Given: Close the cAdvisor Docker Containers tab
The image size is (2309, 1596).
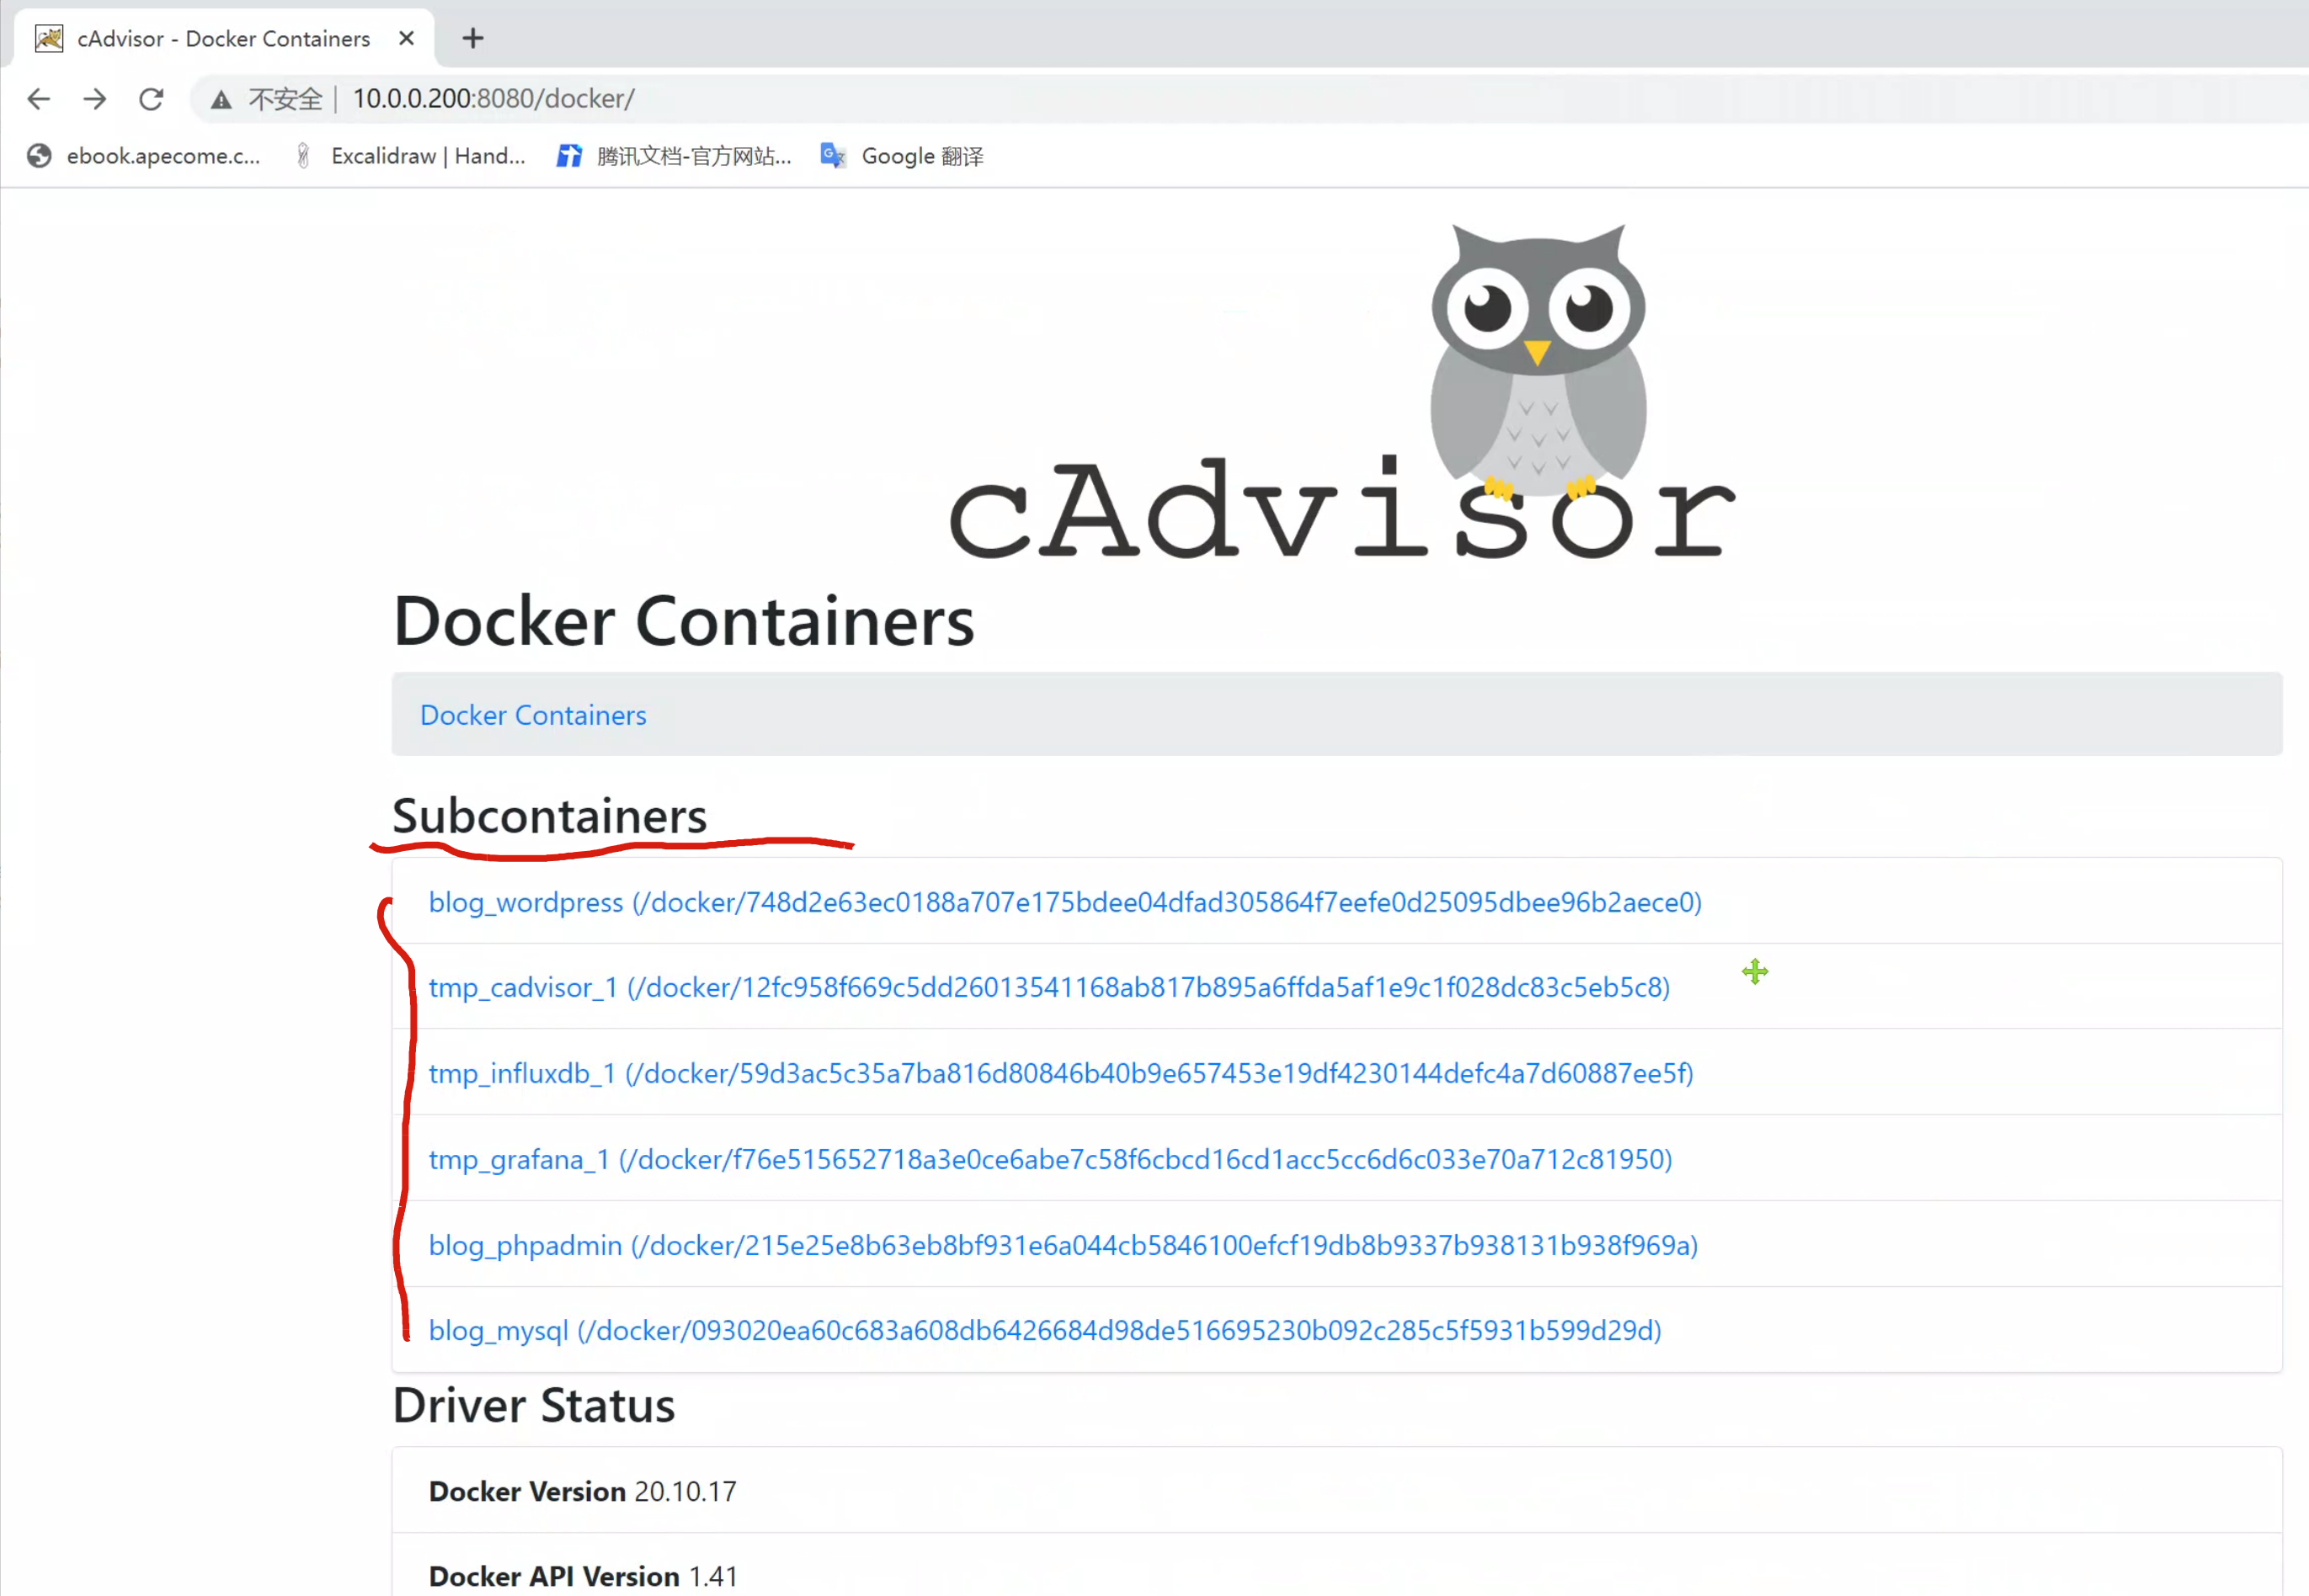Looking at the screenshot, I should tap(406, 38).
